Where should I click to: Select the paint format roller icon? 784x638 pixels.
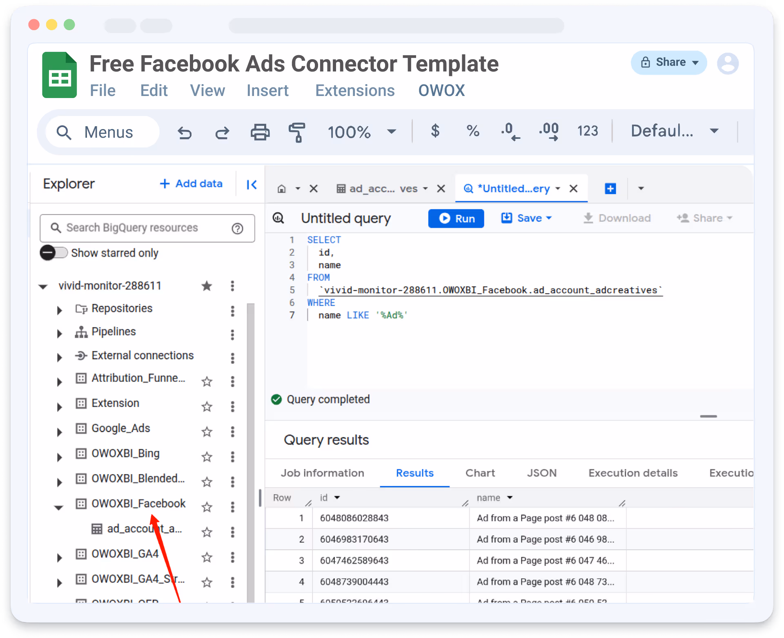(297, 132)
